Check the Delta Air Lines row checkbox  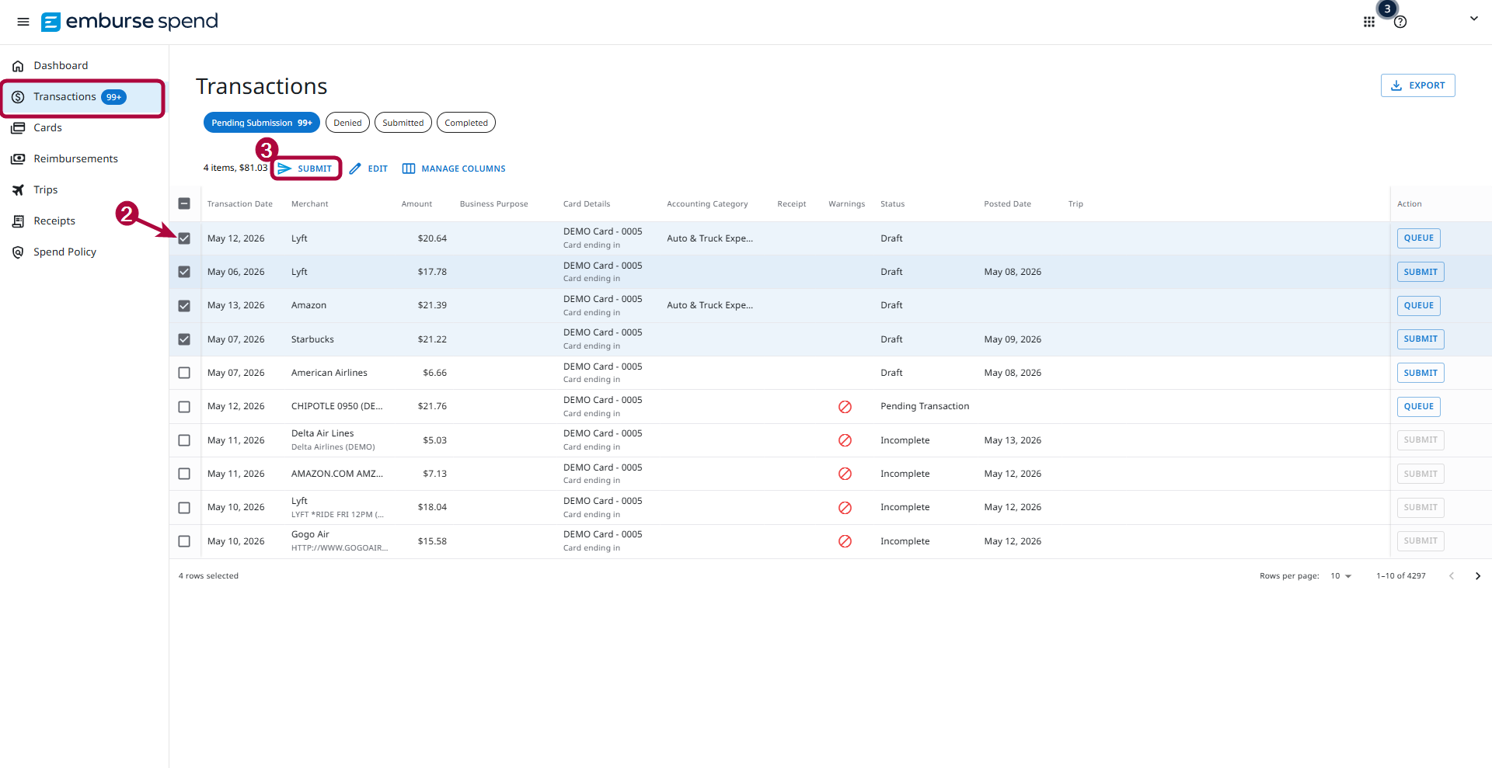pyautogui.click(x=184, y=440)
